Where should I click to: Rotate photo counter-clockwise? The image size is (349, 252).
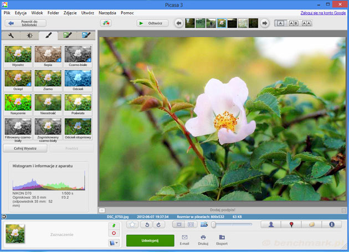[148, 224]
